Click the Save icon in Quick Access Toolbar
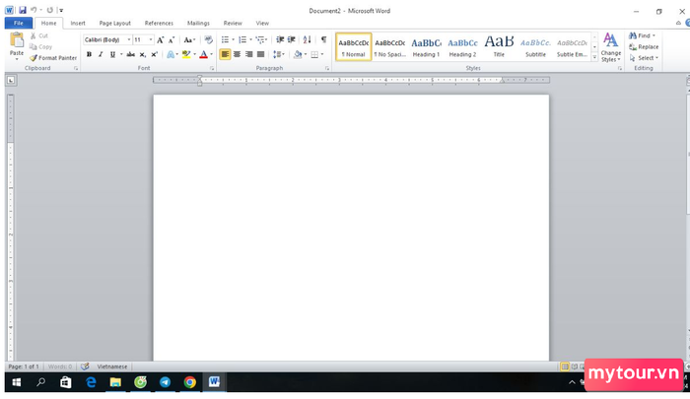The height and width of the screenshot is (399, 690). coord(23,10)
